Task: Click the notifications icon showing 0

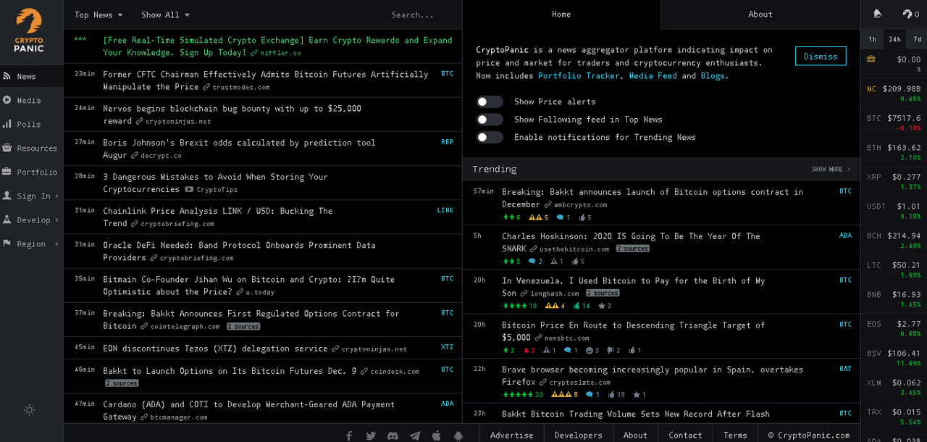Action: (911, 14)
